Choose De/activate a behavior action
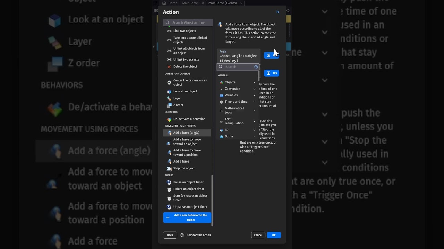Image resolution: width=444 pixels, height=249 pixels. [187, 119]
